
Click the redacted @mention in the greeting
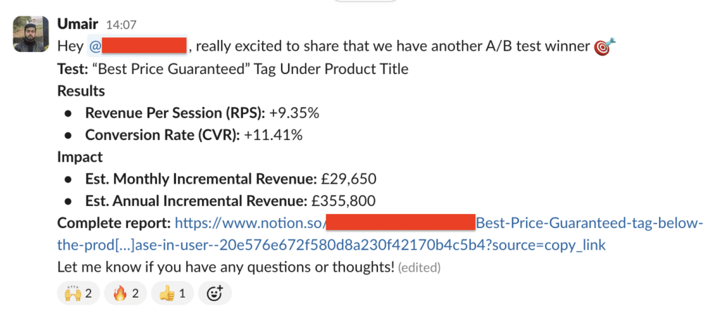137,46
